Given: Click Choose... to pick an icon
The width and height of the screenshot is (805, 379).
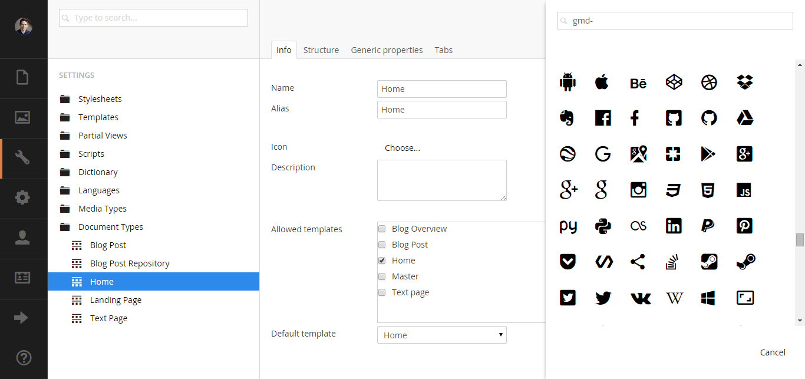Looking at the screenshot, I should 402,148.
